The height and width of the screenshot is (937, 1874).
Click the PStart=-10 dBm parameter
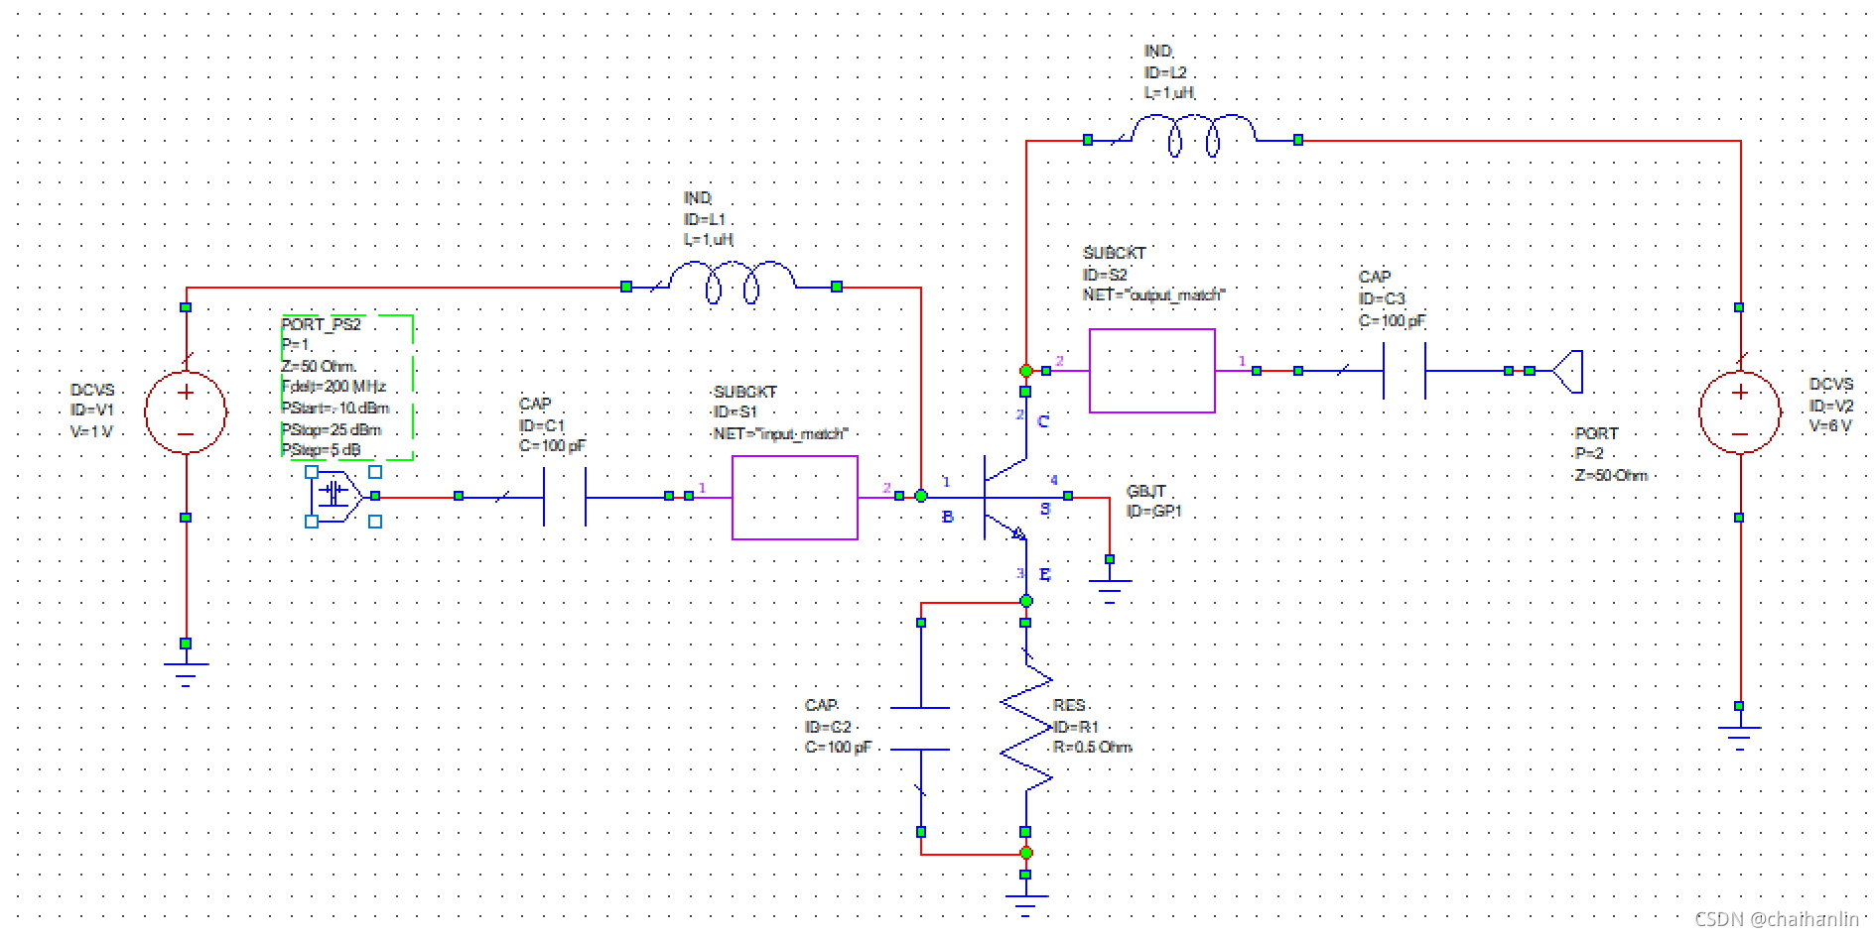(335, 409)
